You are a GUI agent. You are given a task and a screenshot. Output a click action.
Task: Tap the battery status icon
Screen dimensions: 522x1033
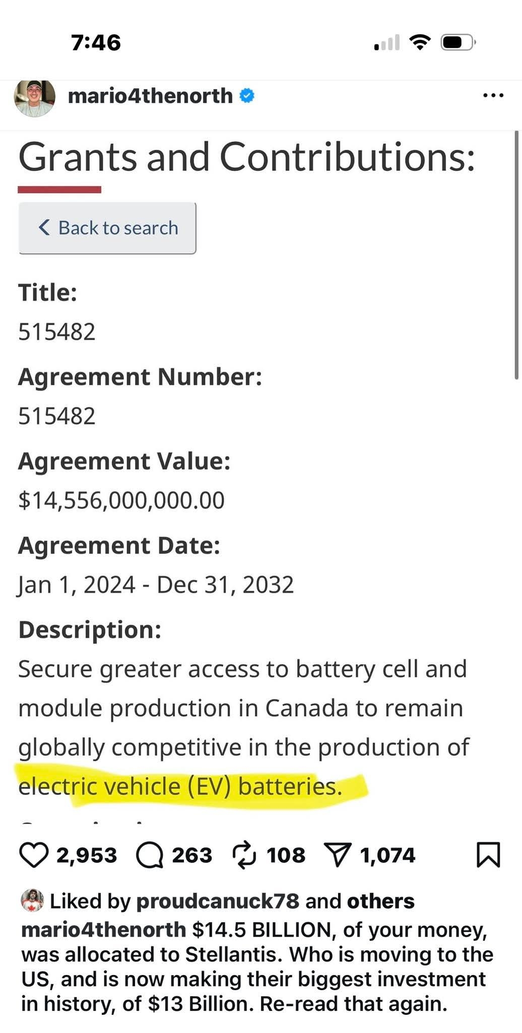458,42
